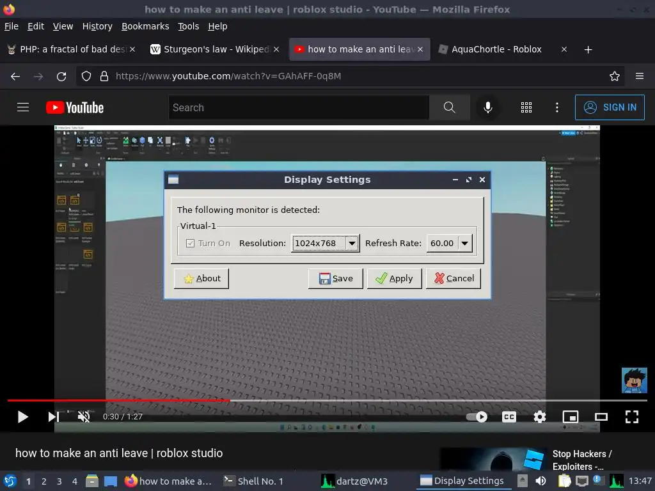This screenshot has height=491, width=655.
Task: Click the SIGN IN button
Action: (x=610, y=107)
